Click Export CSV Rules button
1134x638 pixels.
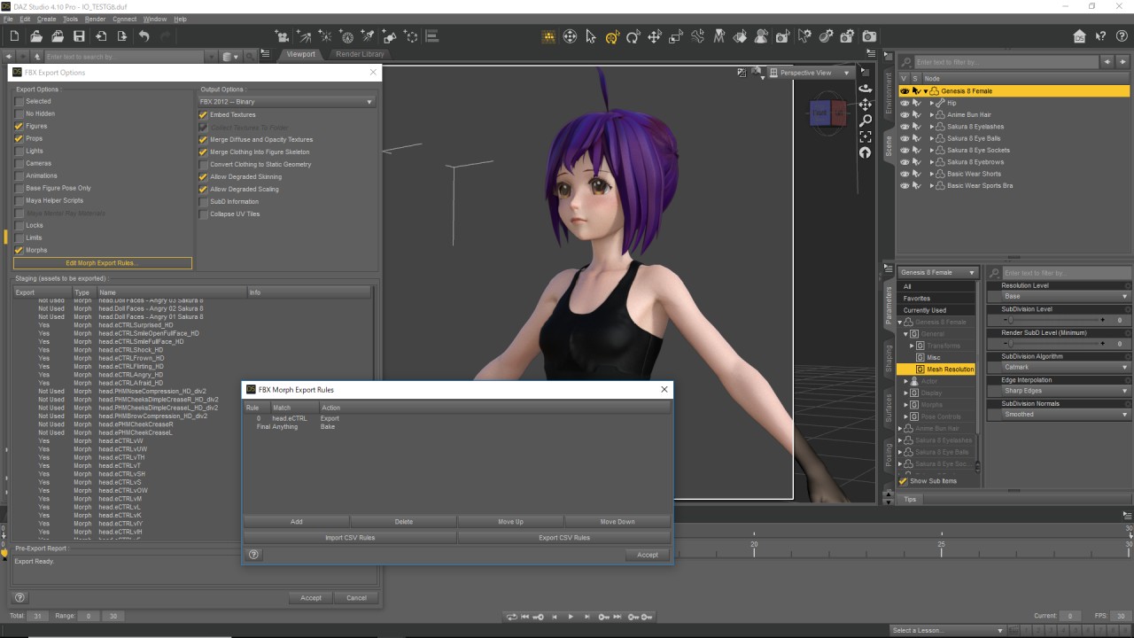coord(564,538)
